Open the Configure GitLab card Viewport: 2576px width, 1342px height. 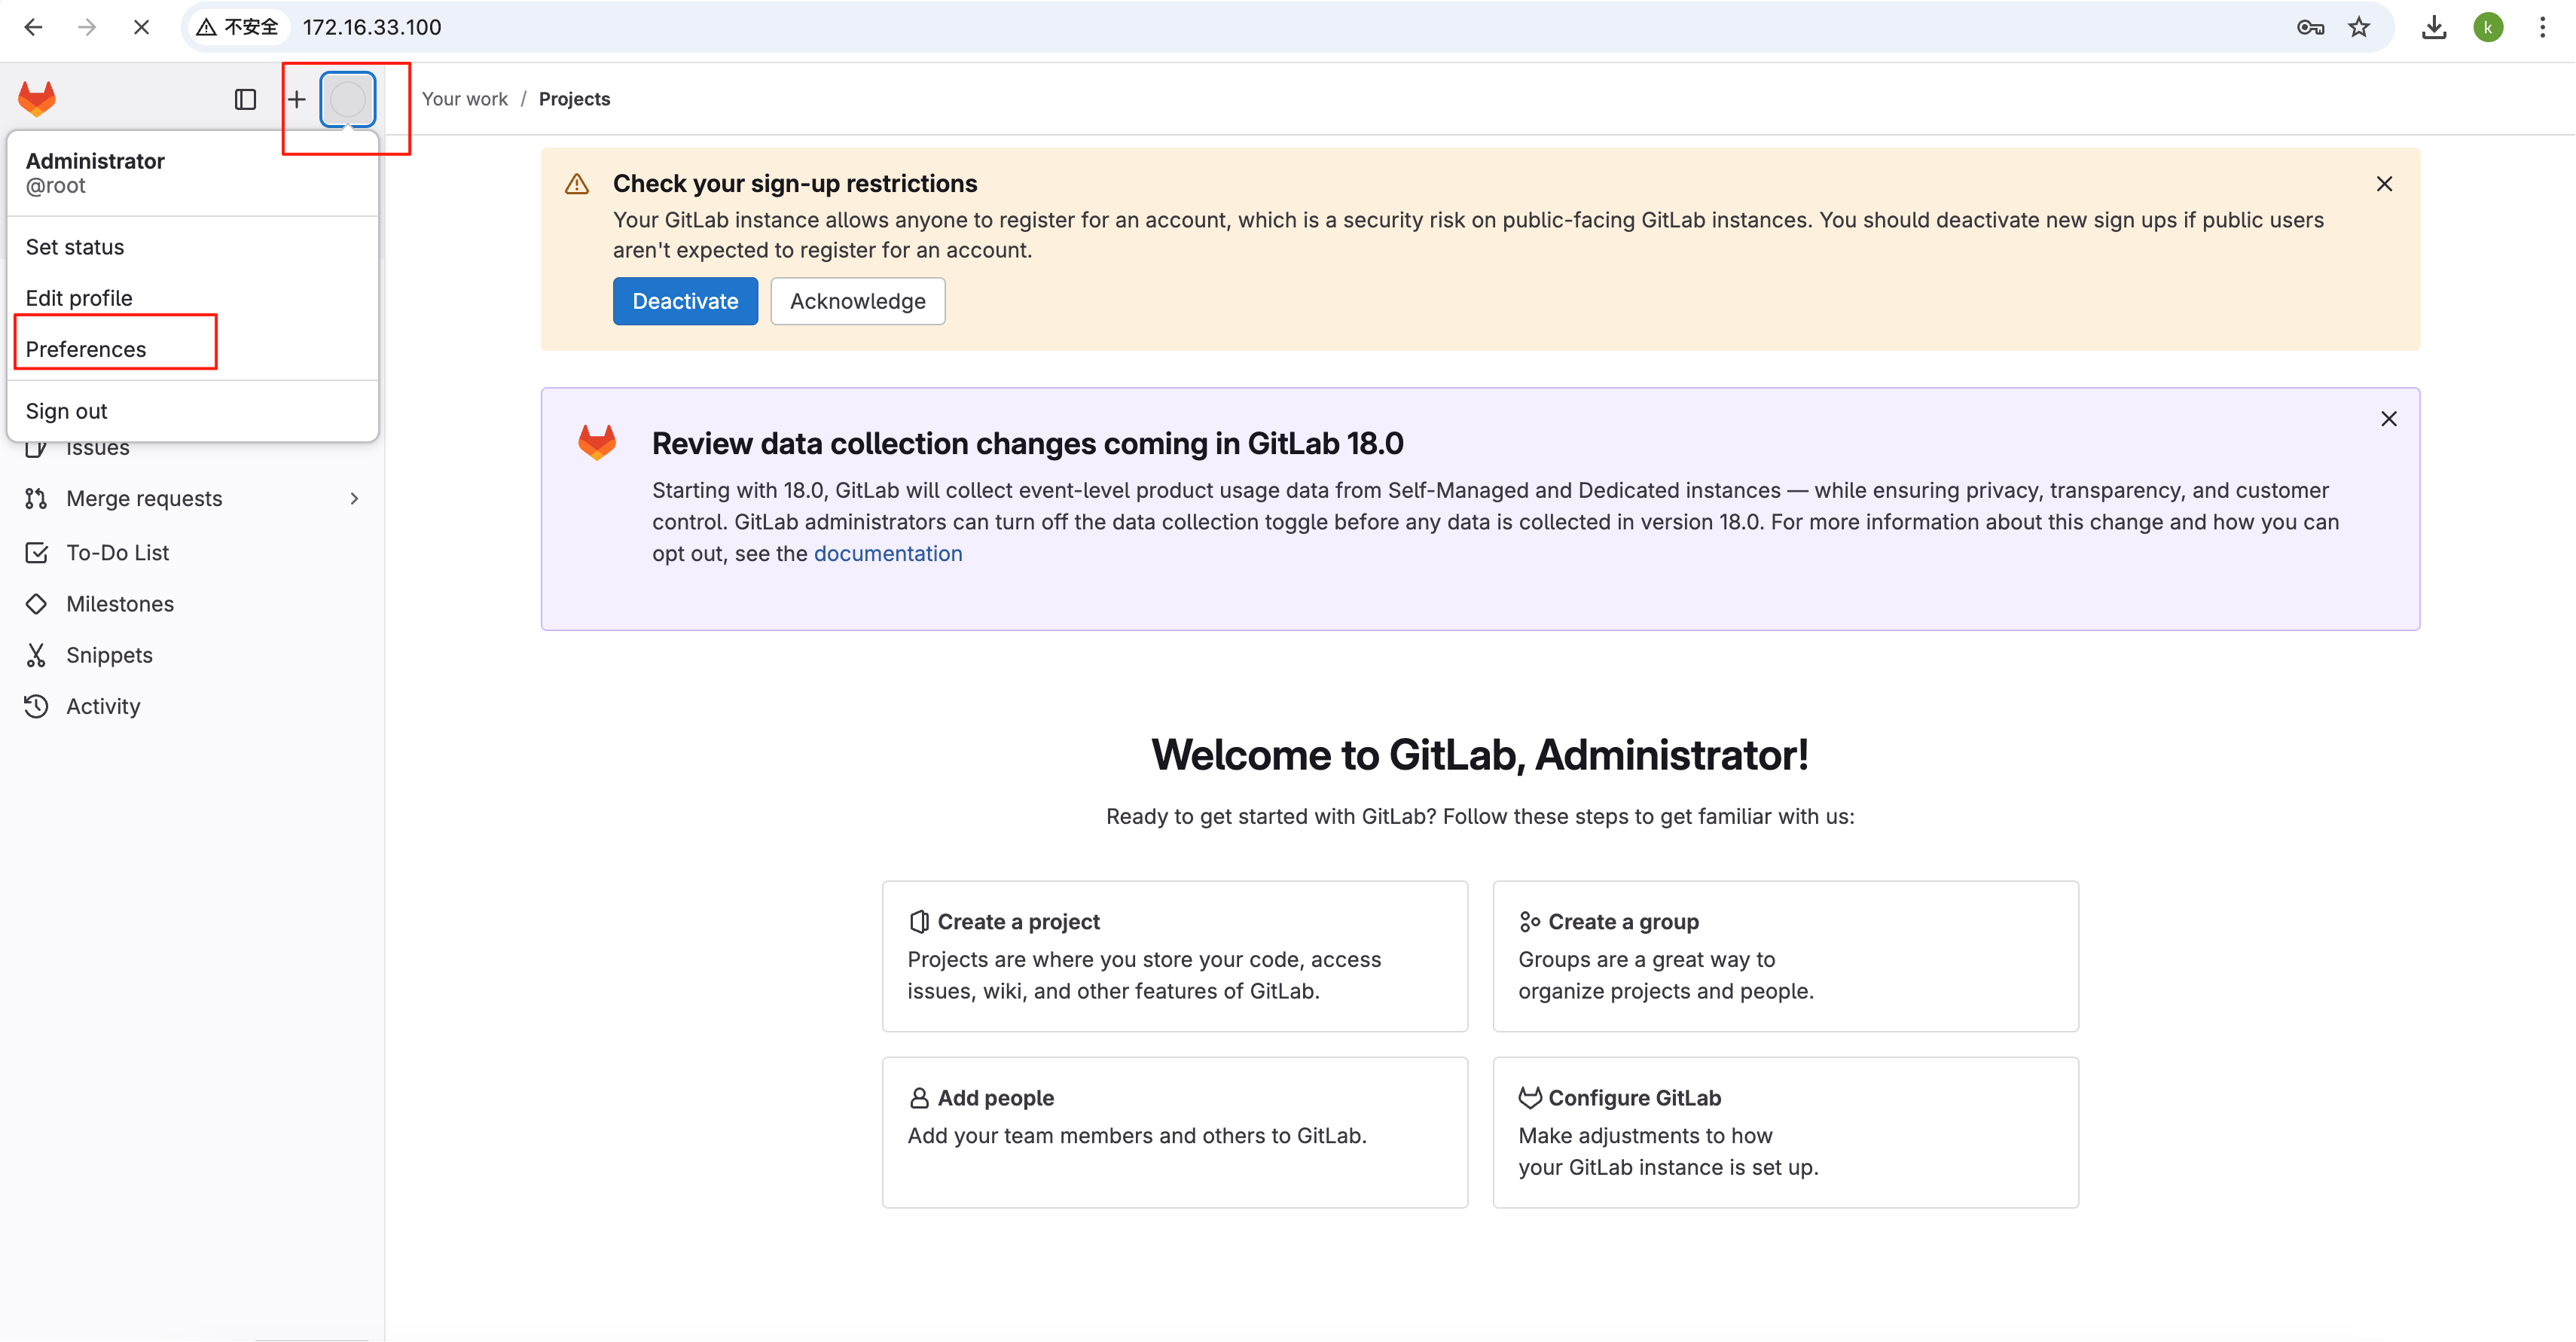click(1786, 1132)
